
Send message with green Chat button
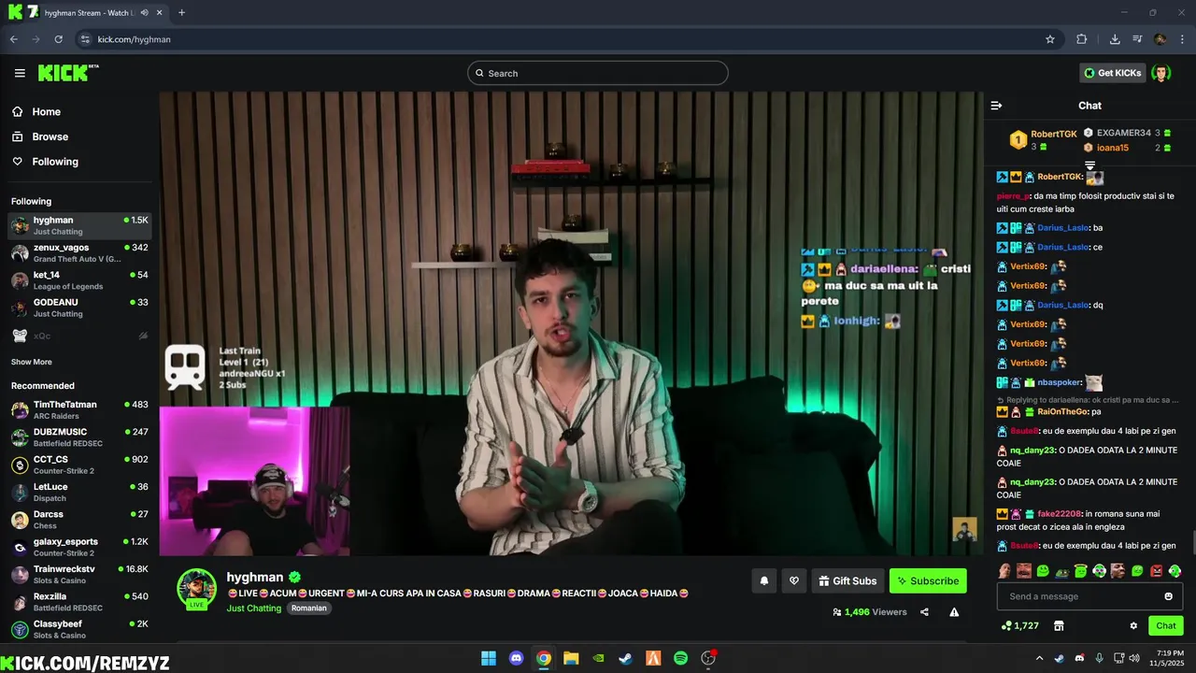(x=1166, y=625)
